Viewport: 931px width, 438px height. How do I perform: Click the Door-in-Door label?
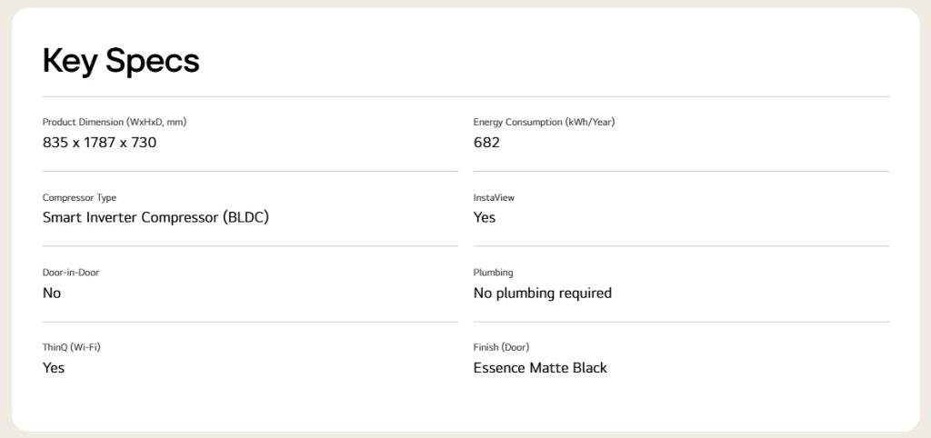[71, 273]
